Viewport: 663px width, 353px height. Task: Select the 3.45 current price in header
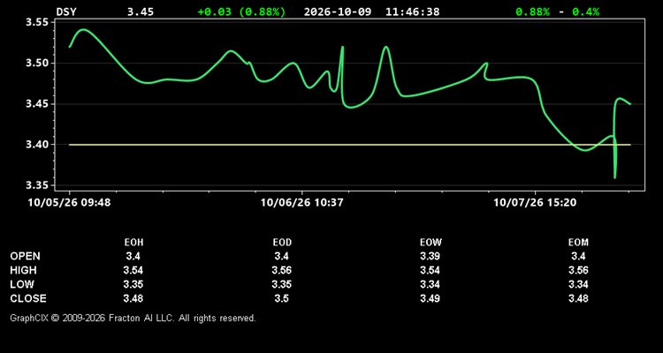coord(141,11)
